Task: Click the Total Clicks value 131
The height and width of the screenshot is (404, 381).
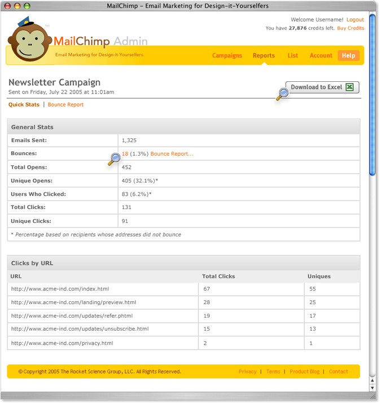Action: 126,208
